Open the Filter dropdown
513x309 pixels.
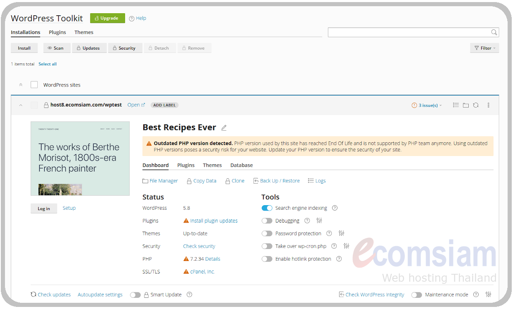tap(484, 48)
